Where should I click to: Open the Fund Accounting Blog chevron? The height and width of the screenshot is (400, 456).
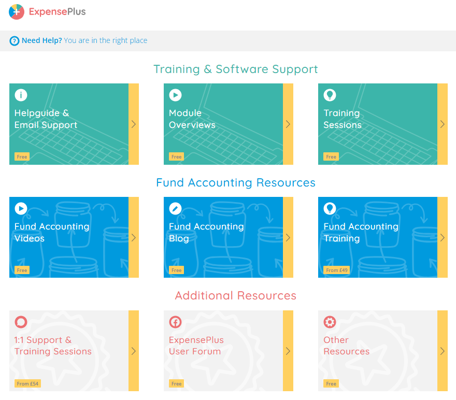click(288, 237)
